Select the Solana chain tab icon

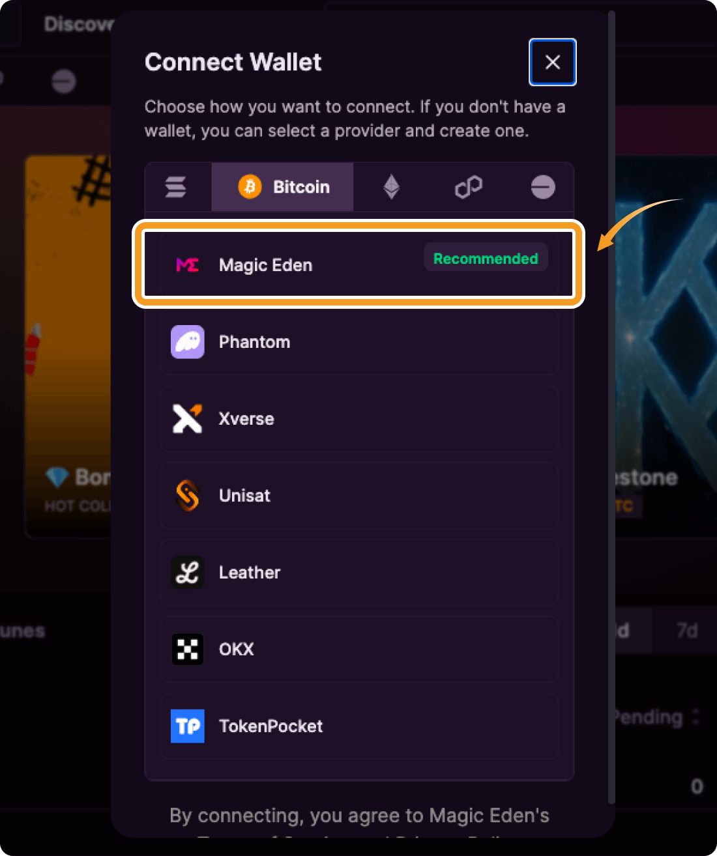pyautogui.click(x=176, y=187)
